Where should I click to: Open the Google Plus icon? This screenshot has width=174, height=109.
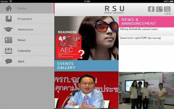159,9
